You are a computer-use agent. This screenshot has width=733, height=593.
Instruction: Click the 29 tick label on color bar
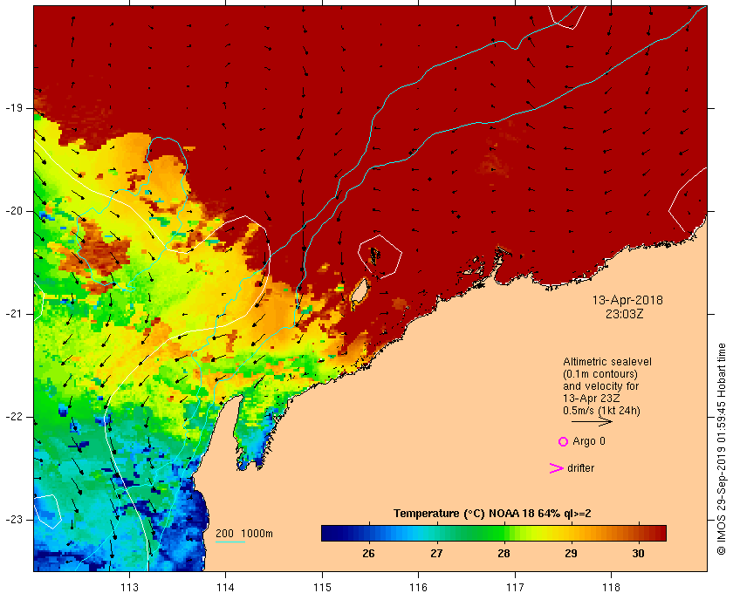click(x=571, y=553)
